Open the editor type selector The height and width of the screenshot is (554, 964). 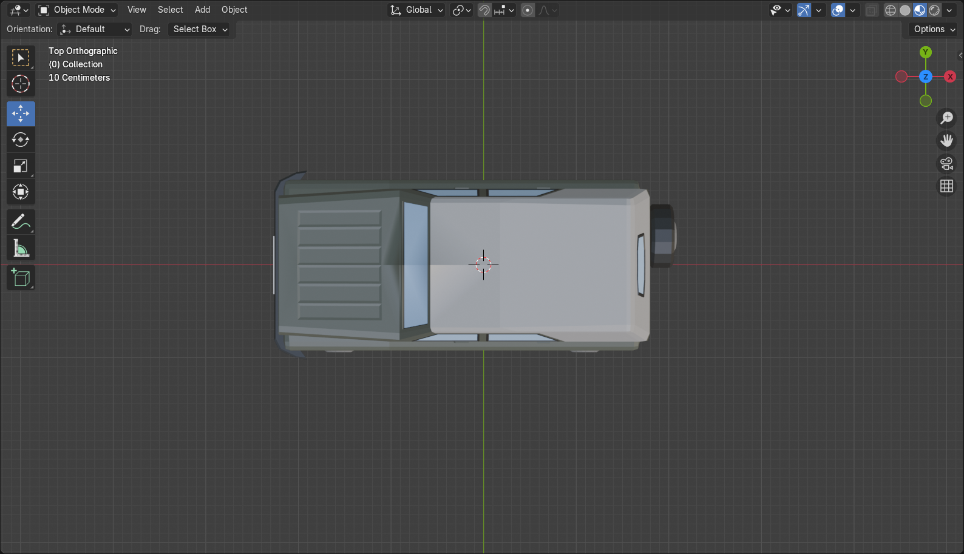pos(19,10)
